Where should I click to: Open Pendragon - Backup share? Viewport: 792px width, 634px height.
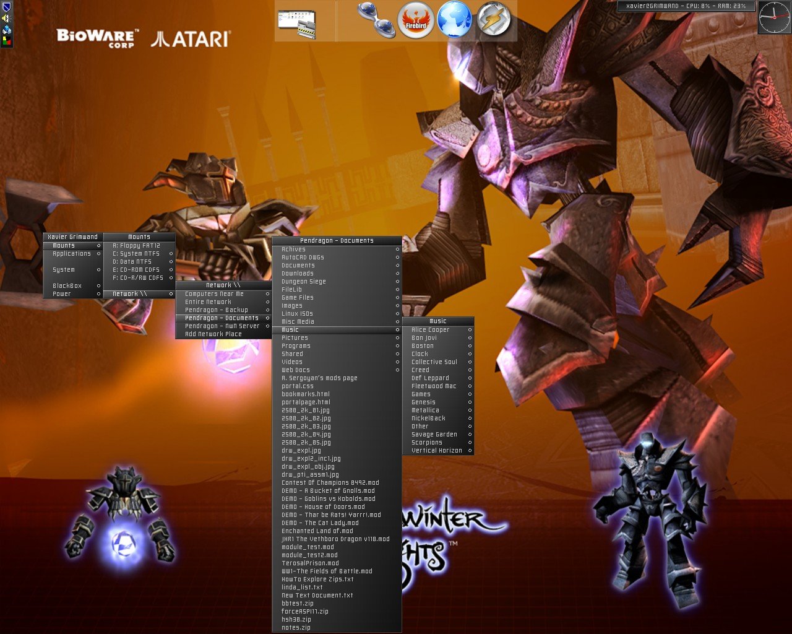pyautogui.click(x=223, y=310)
